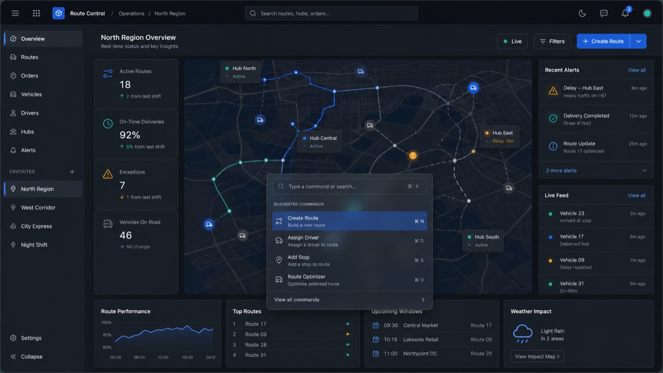Choose Add Stop command
663x373 pixels.
tap(350, 261)
